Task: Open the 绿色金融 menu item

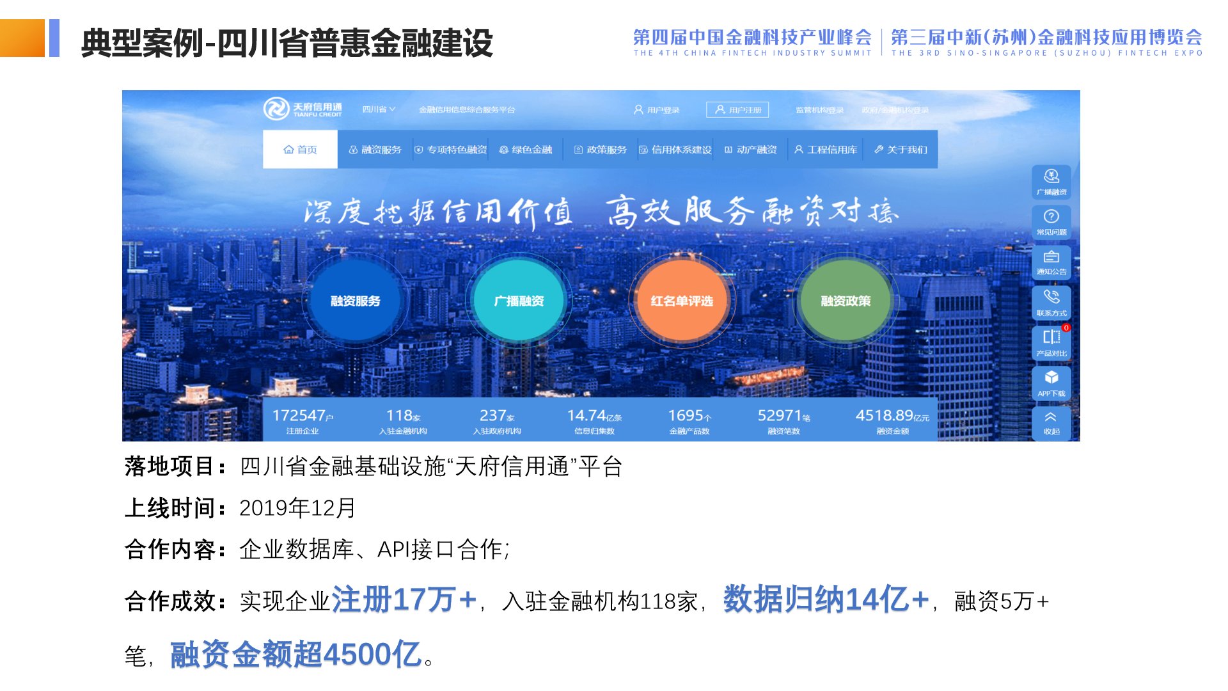Action: click(x=526, y=150)
